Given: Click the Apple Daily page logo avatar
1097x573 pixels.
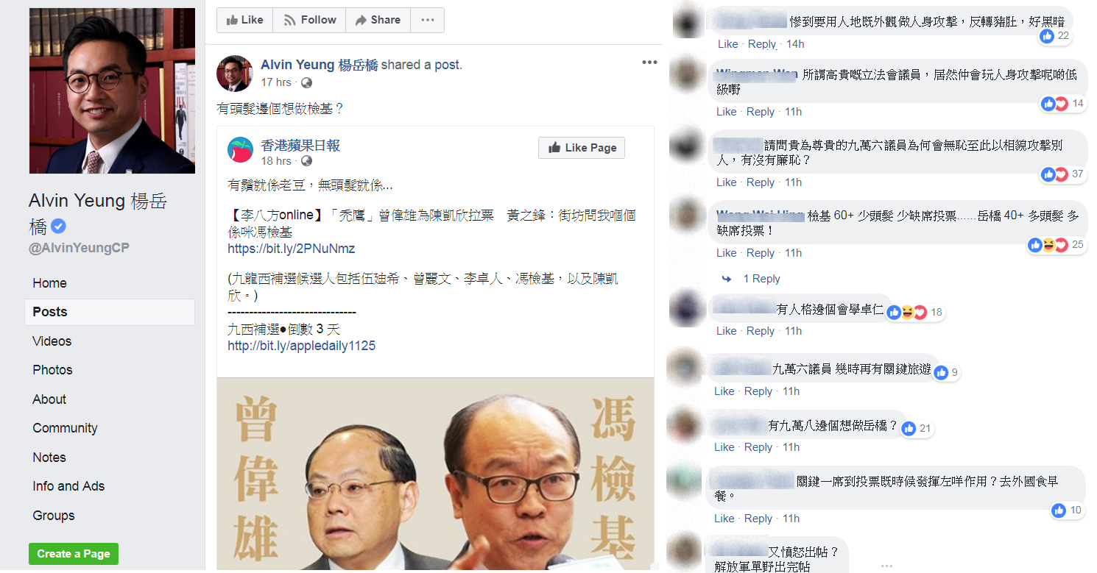Looking at the screenshot, I should [x=241, y=150].
